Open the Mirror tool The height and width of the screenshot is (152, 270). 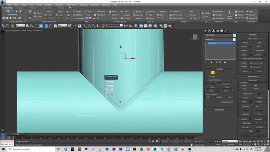[126, 26]
